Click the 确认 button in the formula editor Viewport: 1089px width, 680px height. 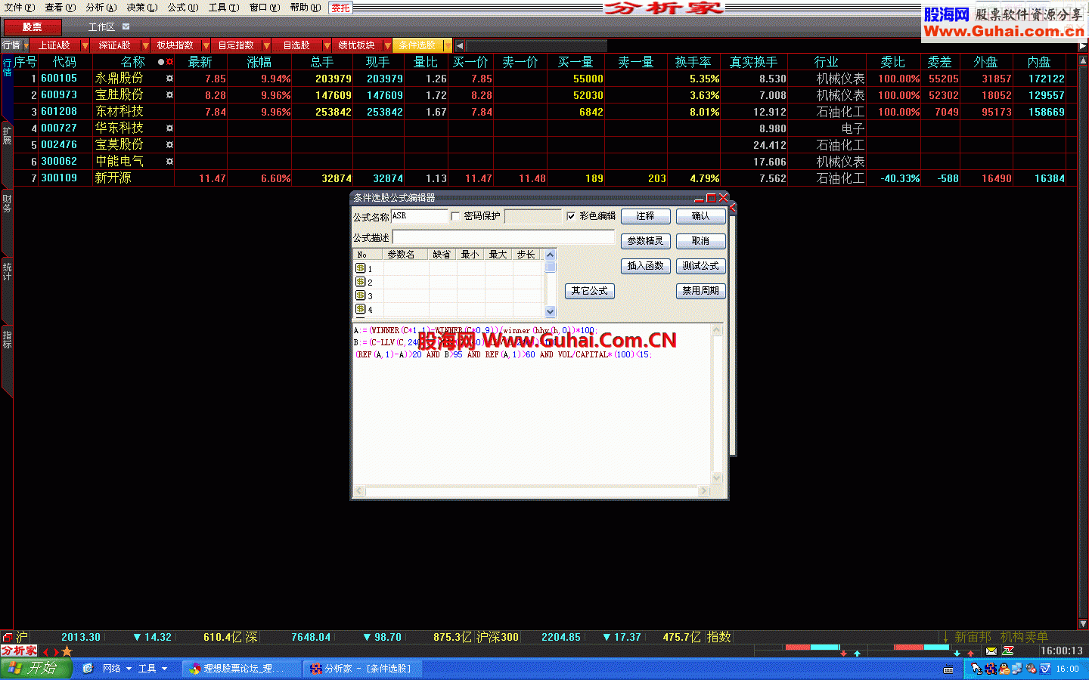tap(701, 216)
